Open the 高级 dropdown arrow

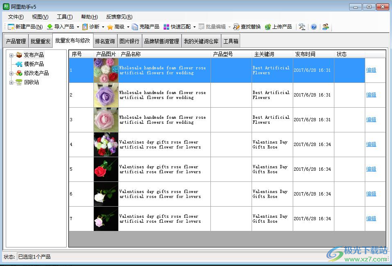click(128, 27)
